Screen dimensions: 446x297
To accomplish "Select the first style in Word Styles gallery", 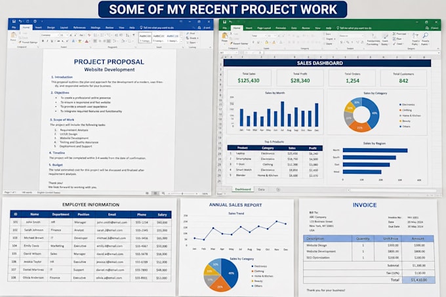I will click(145, 38).
